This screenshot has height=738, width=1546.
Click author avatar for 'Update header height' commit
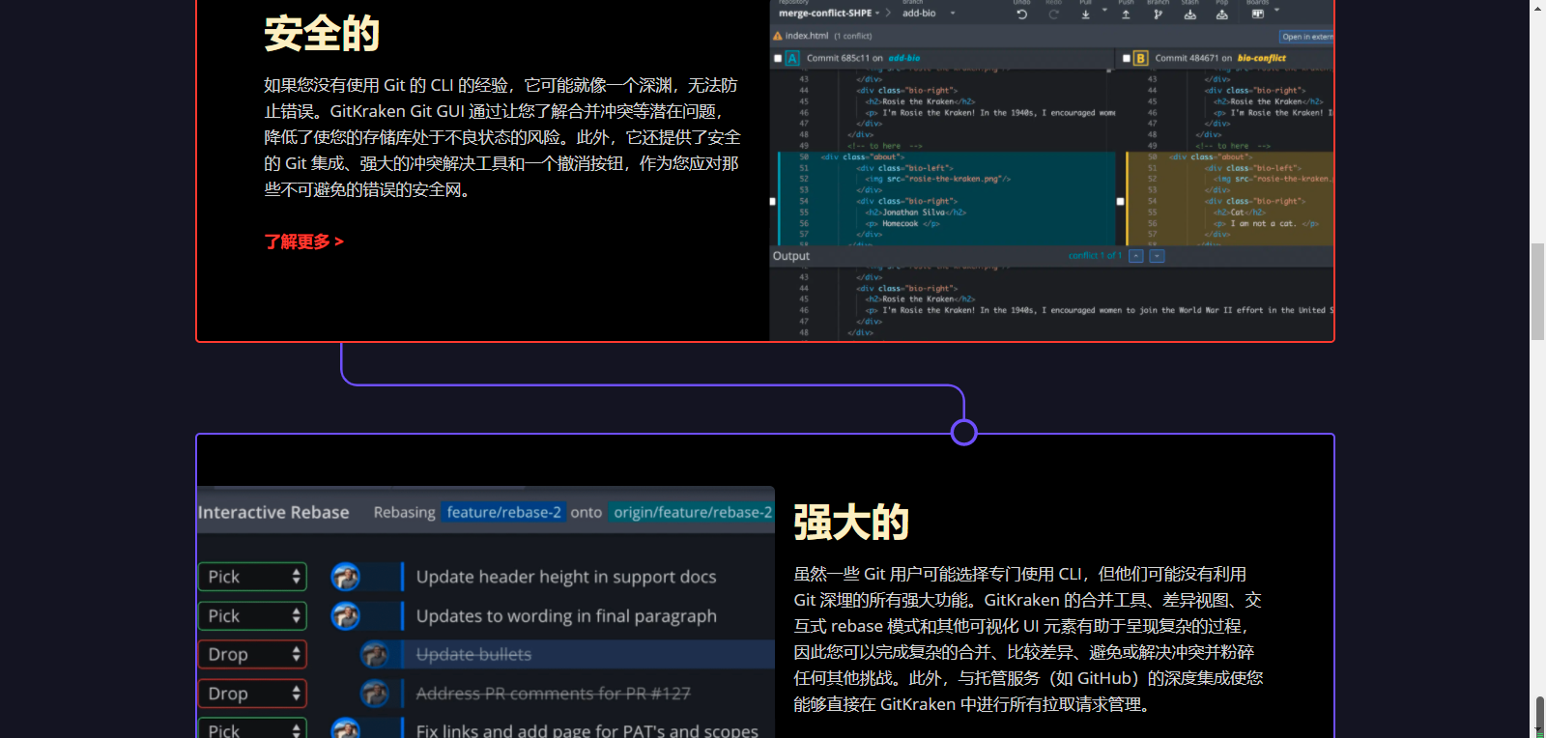[345, 577]
